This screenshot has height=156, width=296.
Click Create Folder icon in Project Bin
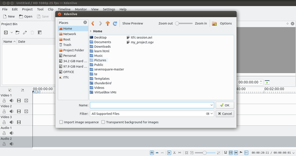pos(17,33)
